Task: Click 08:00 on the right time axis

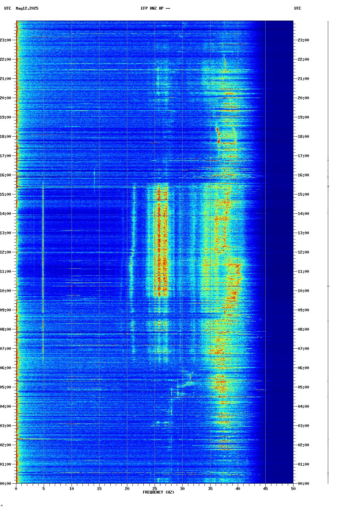Action: click(304, 329)
